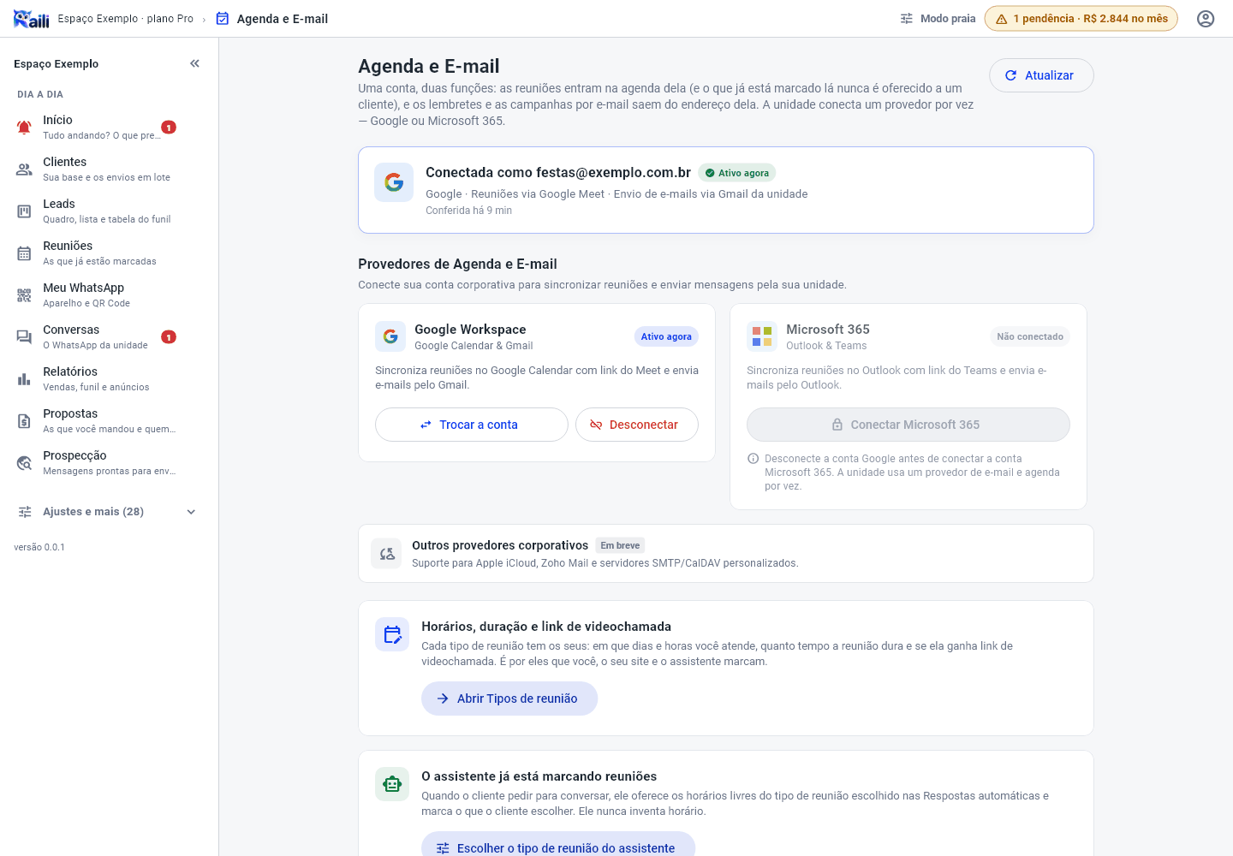
Task: Click the Relatórios bar chart icon
Action: 24,379
